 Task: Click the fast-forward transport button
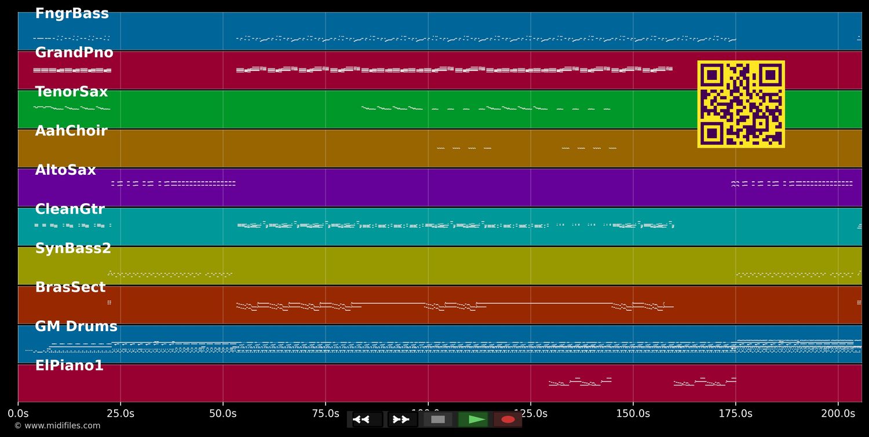coord(402,420)
